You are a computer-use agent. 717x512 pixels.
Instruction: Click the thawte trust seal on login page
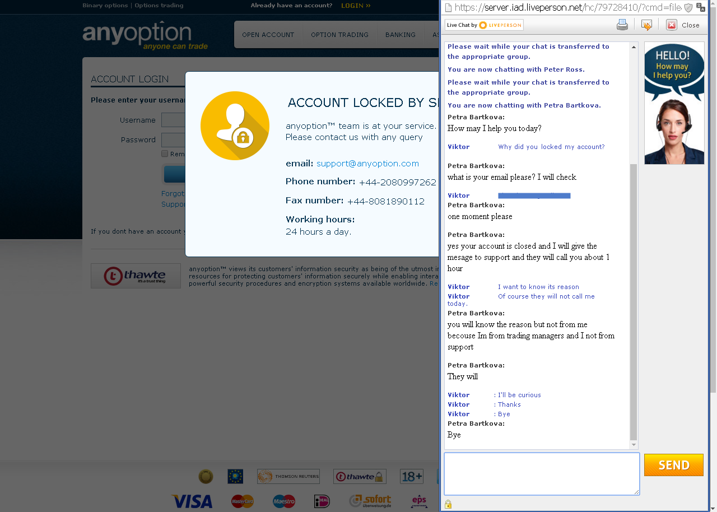pos(136,276)
